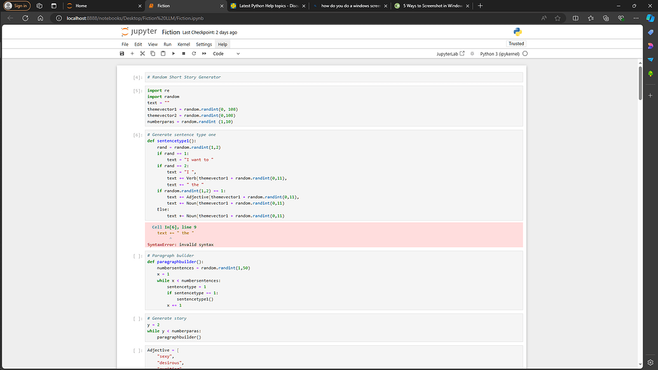Copy the selected cell
Screen dimensions: 658x370
pos(153,53)
